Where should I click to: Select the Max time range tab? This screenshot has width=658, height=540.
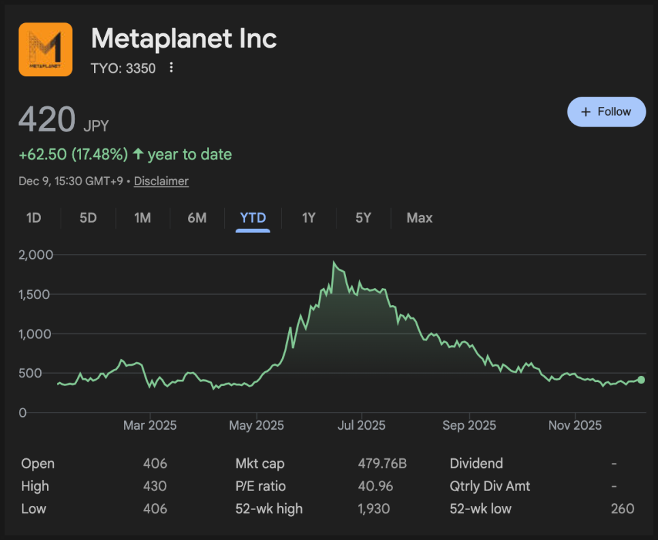pyautogui.click(x=420, y=218)
